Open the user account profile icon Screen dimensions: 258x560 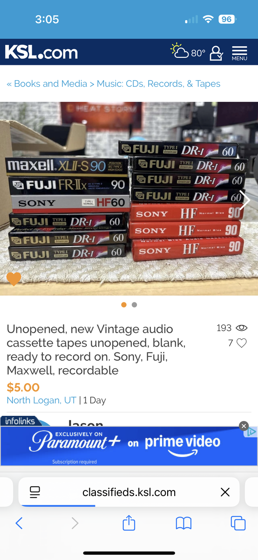coord(217,53)
